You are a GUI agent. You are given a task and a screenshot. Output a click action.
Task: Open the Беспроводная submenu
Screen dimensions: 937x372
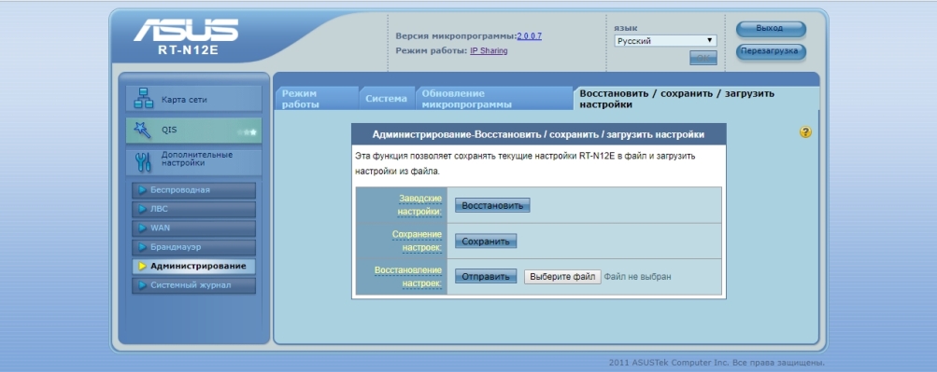click(193, 190)
